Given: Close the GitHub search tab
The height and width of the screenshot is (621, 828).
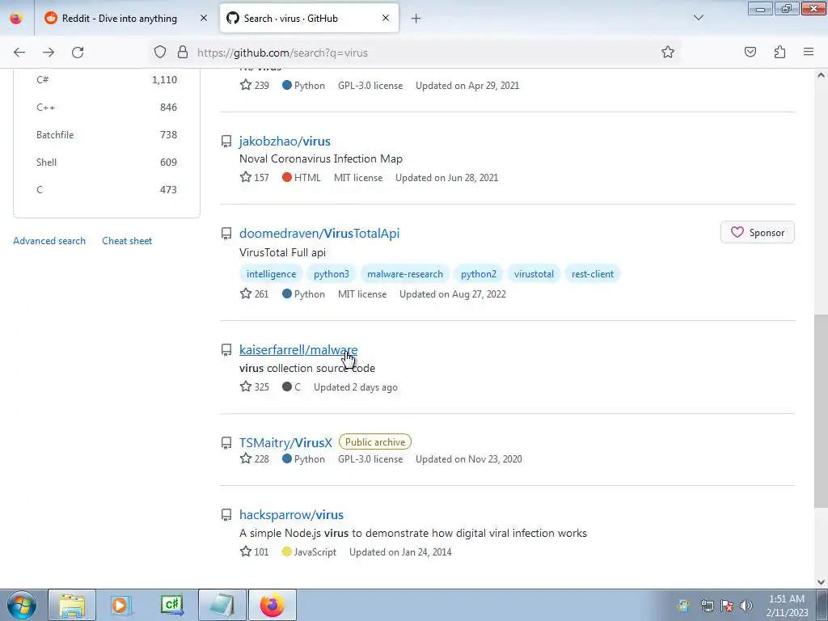Looking at the screenshot, I should (386, 18).
